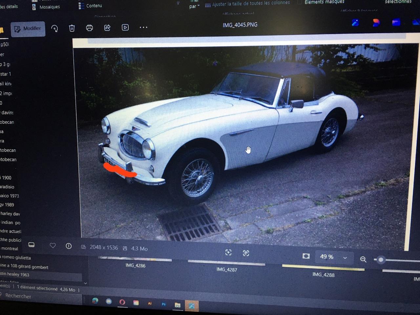Share the photo via the share icon
420x315 pixels.
[107, 28]
